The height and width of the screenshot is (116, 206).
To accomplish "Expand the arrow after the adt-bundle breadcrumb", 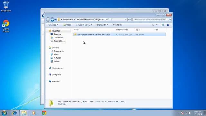I will coord(111,19).
